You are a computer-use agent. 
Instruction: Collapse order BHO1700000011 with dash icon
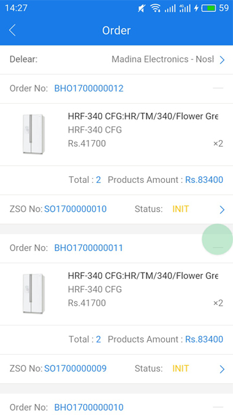click(218, 247)
